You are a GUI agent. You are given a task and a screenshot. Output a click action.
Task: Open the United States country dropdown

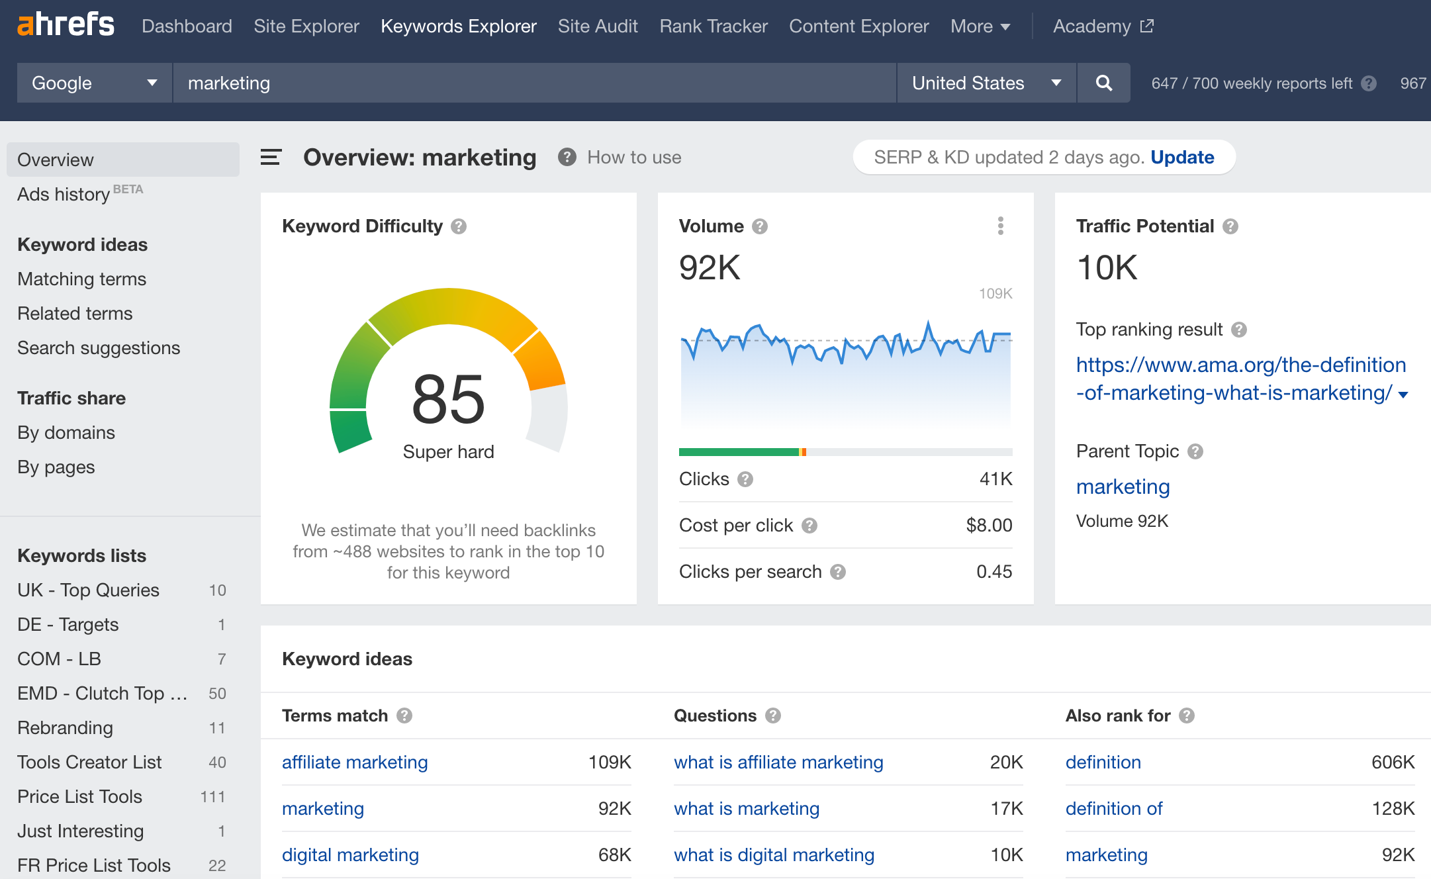click(x=986, y=83)
